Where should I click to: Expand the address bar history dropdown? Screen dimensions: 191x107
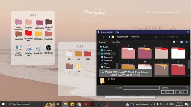pos(152,37)
